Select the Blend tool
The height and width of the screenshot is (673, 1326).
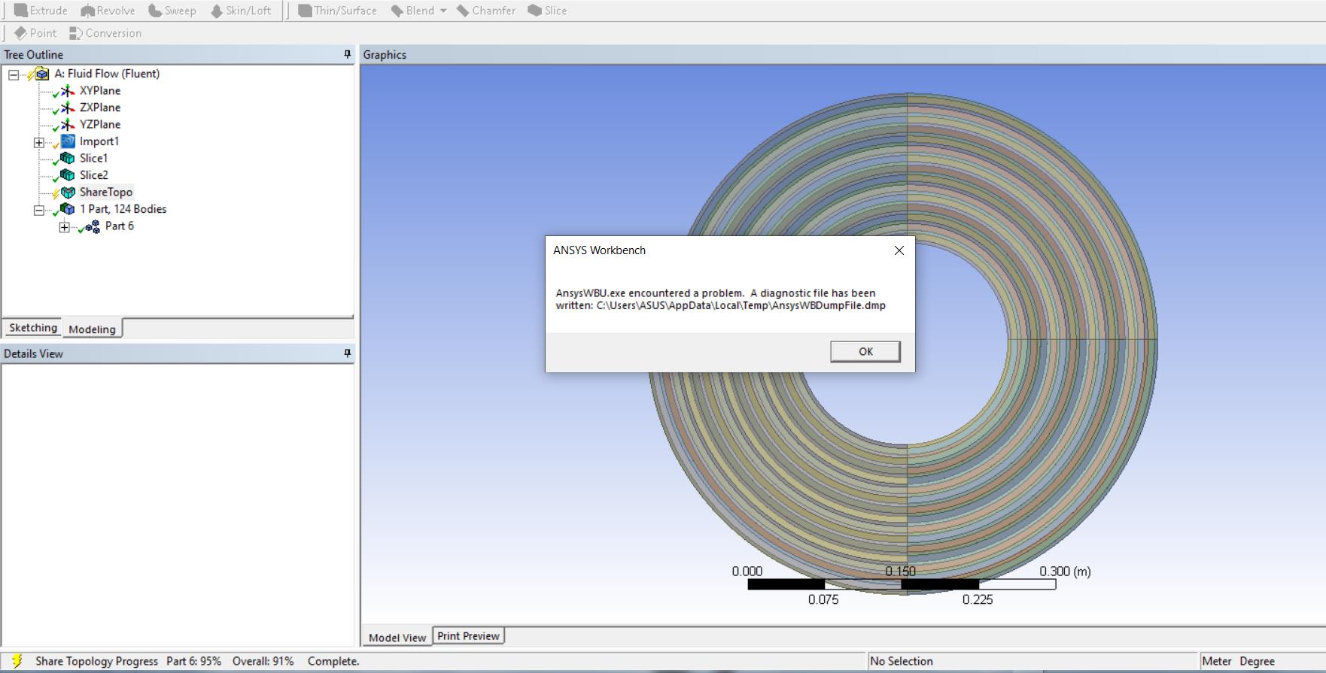click(x=412, y=11)
